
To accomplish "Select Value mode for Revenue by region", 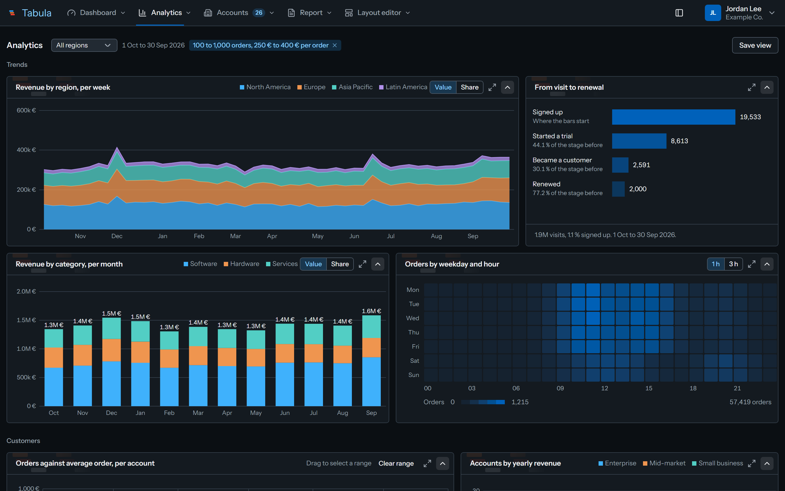I will (x=443, y=87).
